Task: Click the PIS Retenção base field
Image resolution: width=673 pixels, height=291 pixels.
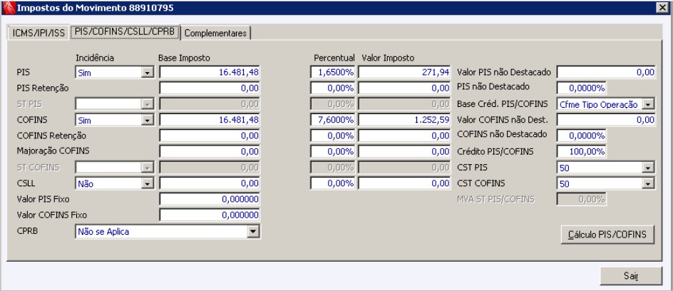Action: click(210, 88)
